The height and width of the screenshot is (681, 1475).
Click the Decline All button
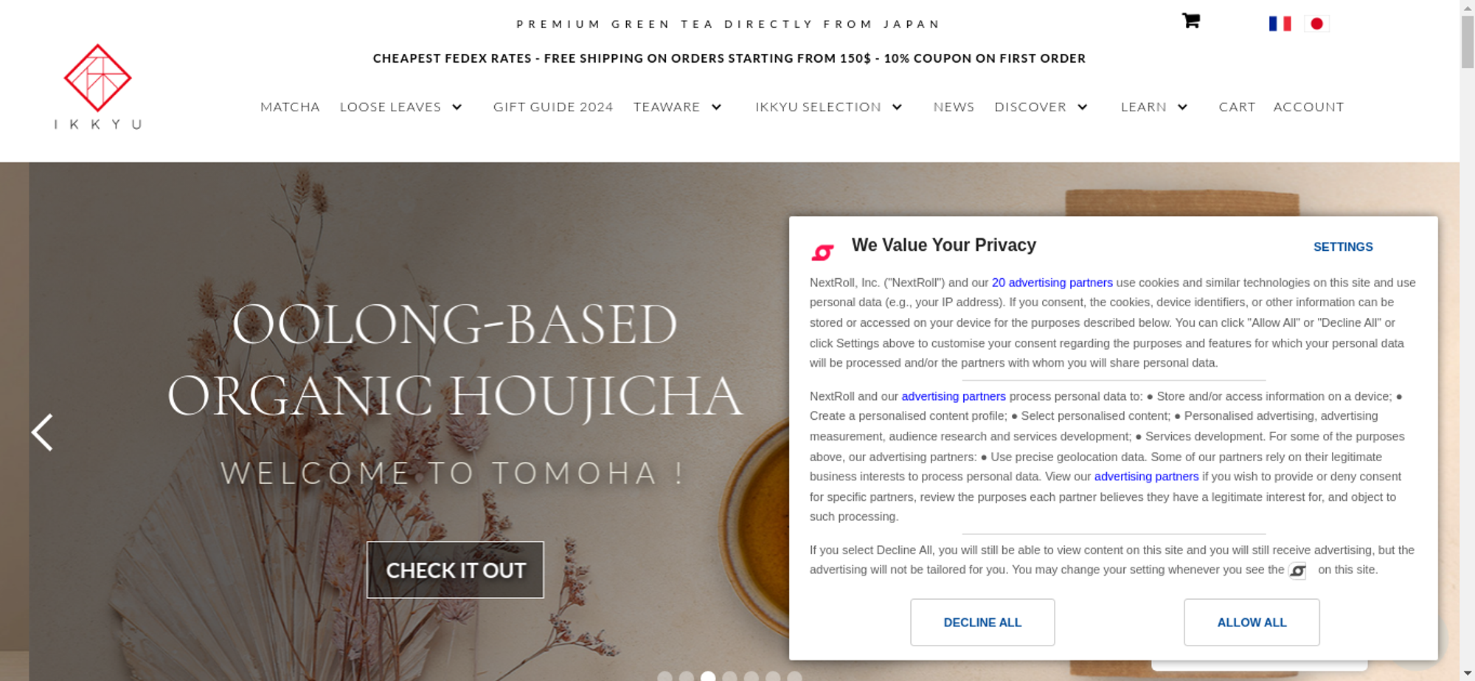pos(982,622)
